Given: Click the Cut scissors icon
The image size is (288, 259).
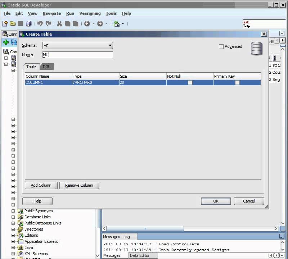Looking at the screenshot, I should 59,23.
